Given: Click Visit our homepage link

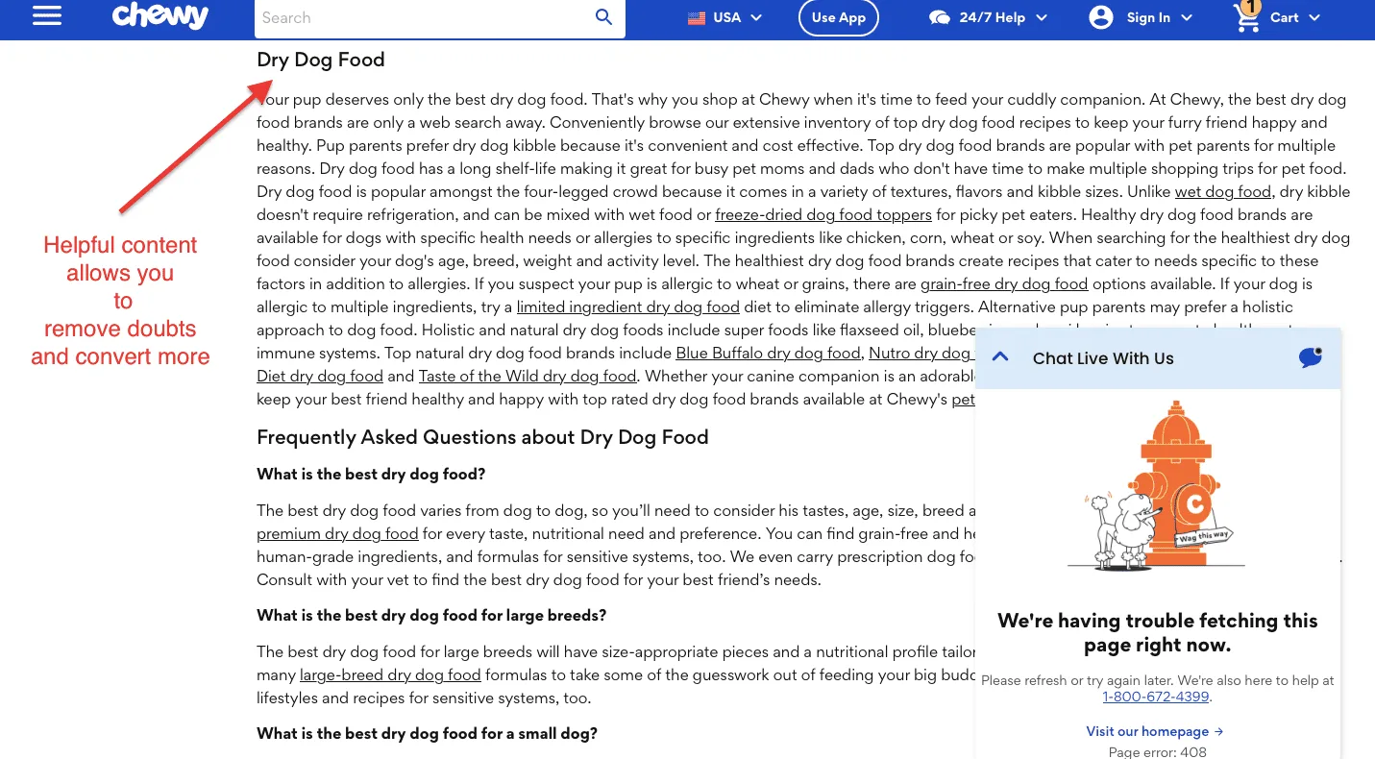Looking at the screenshot, I should [x=1155, y=731].
